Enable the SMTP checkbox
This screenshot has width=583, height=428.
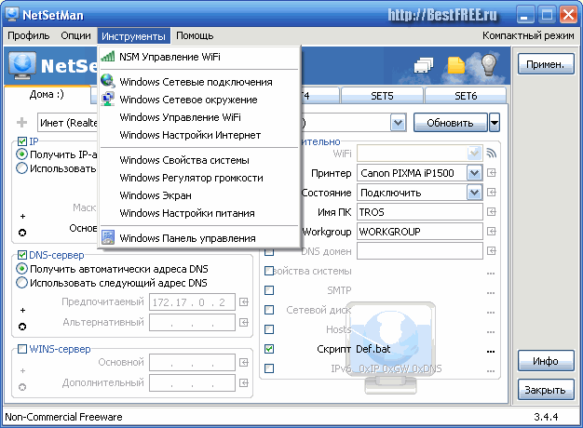point(269,290)
